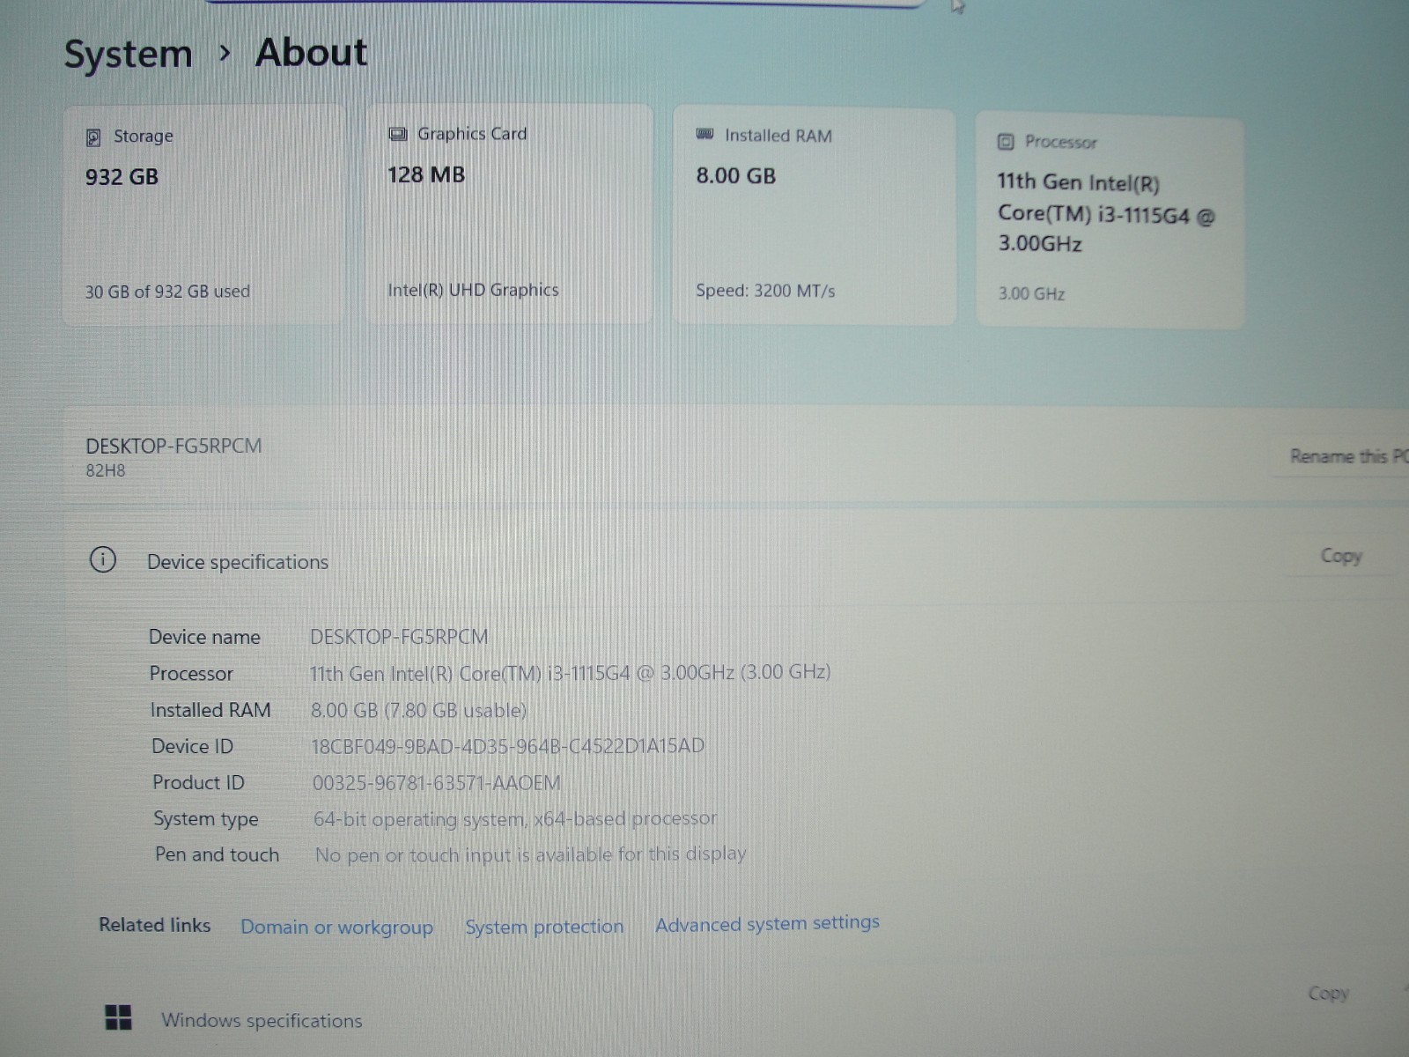This screenshot has width=1409, height=1057.
Task: Select the 'Speed: 3200 MT/s' text
Action: click(765, 291)
